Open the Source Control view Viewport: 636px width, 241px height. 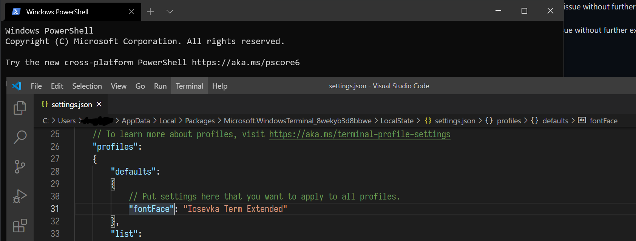coord(20,166)
